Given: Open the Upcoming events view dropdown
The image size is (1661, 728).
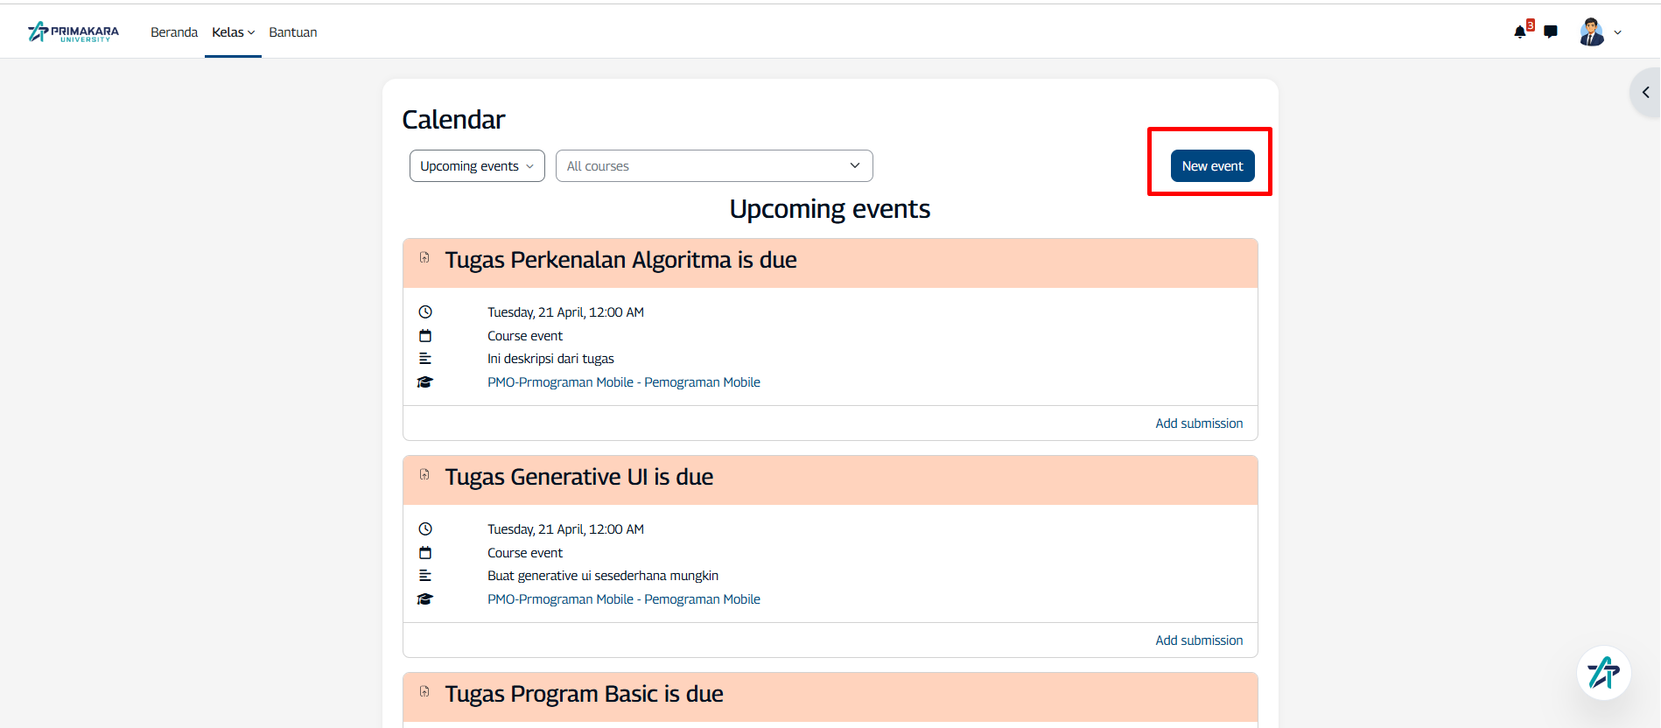Looking at the screenshot, I should point(477,166).
